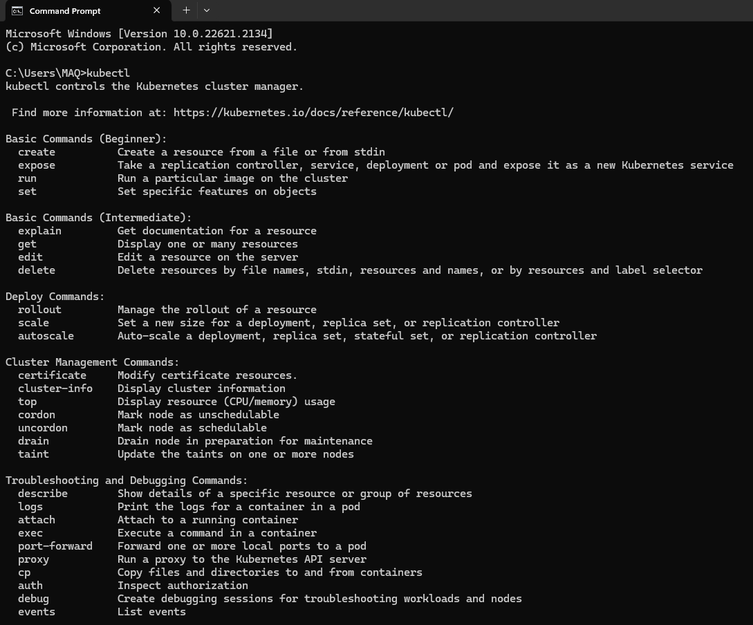
Task: Click the Command Prompt tab icon
Action: pos(17,10)
